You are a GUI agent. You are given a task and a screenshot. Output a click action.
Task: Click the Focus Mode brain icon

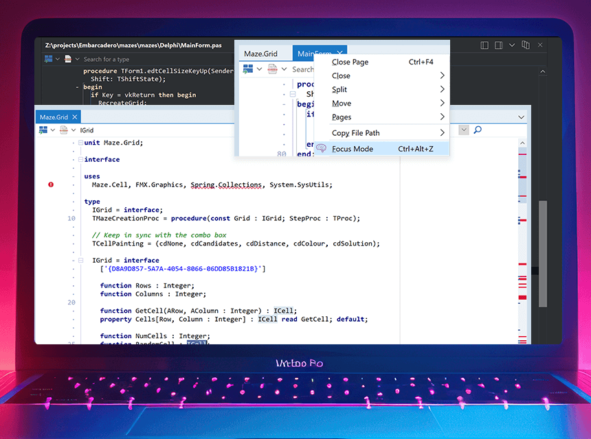pos(321,148)
